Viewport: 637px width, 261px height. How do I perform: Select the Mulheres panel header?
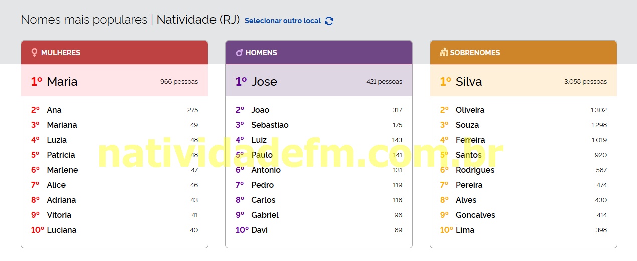114,52
